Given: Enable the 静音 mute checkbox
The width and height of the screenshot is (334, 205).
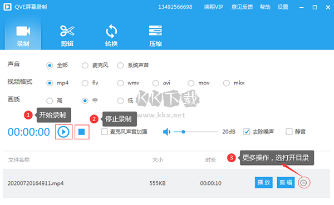Looking at the screenshot, I should coord(289,132).
